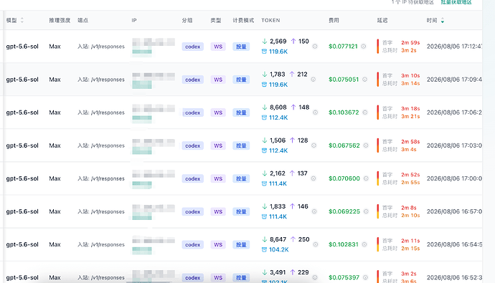Click the cached token value 104.2K
Image resolution: width=495 pixels, height=283 pixels.
[x=279, y=249]
